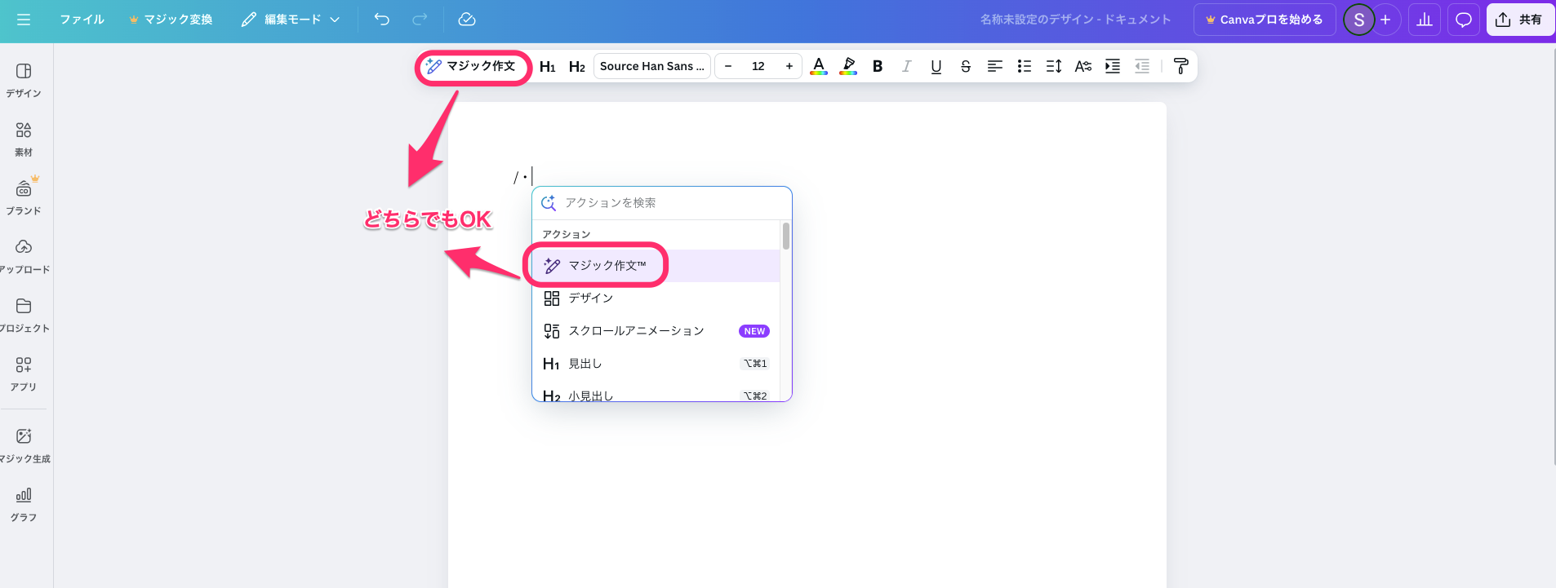
Task: Toggle italic formatting
Action: pos(907,66)
